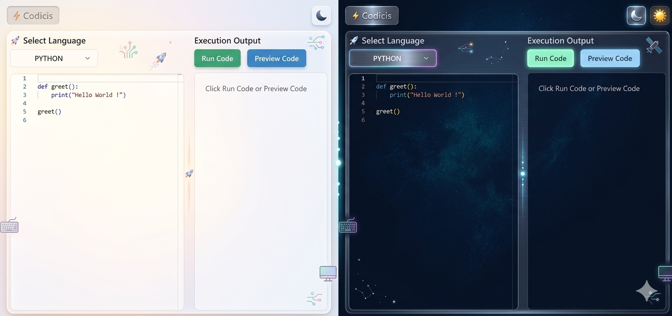The image size is (672, 316).
Task: Toggle dark mode with the moon button
Action: click(321, 15)
